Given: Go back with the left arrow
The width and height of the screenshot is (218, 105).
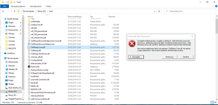Looking at the screenshot, I should 4,11.
